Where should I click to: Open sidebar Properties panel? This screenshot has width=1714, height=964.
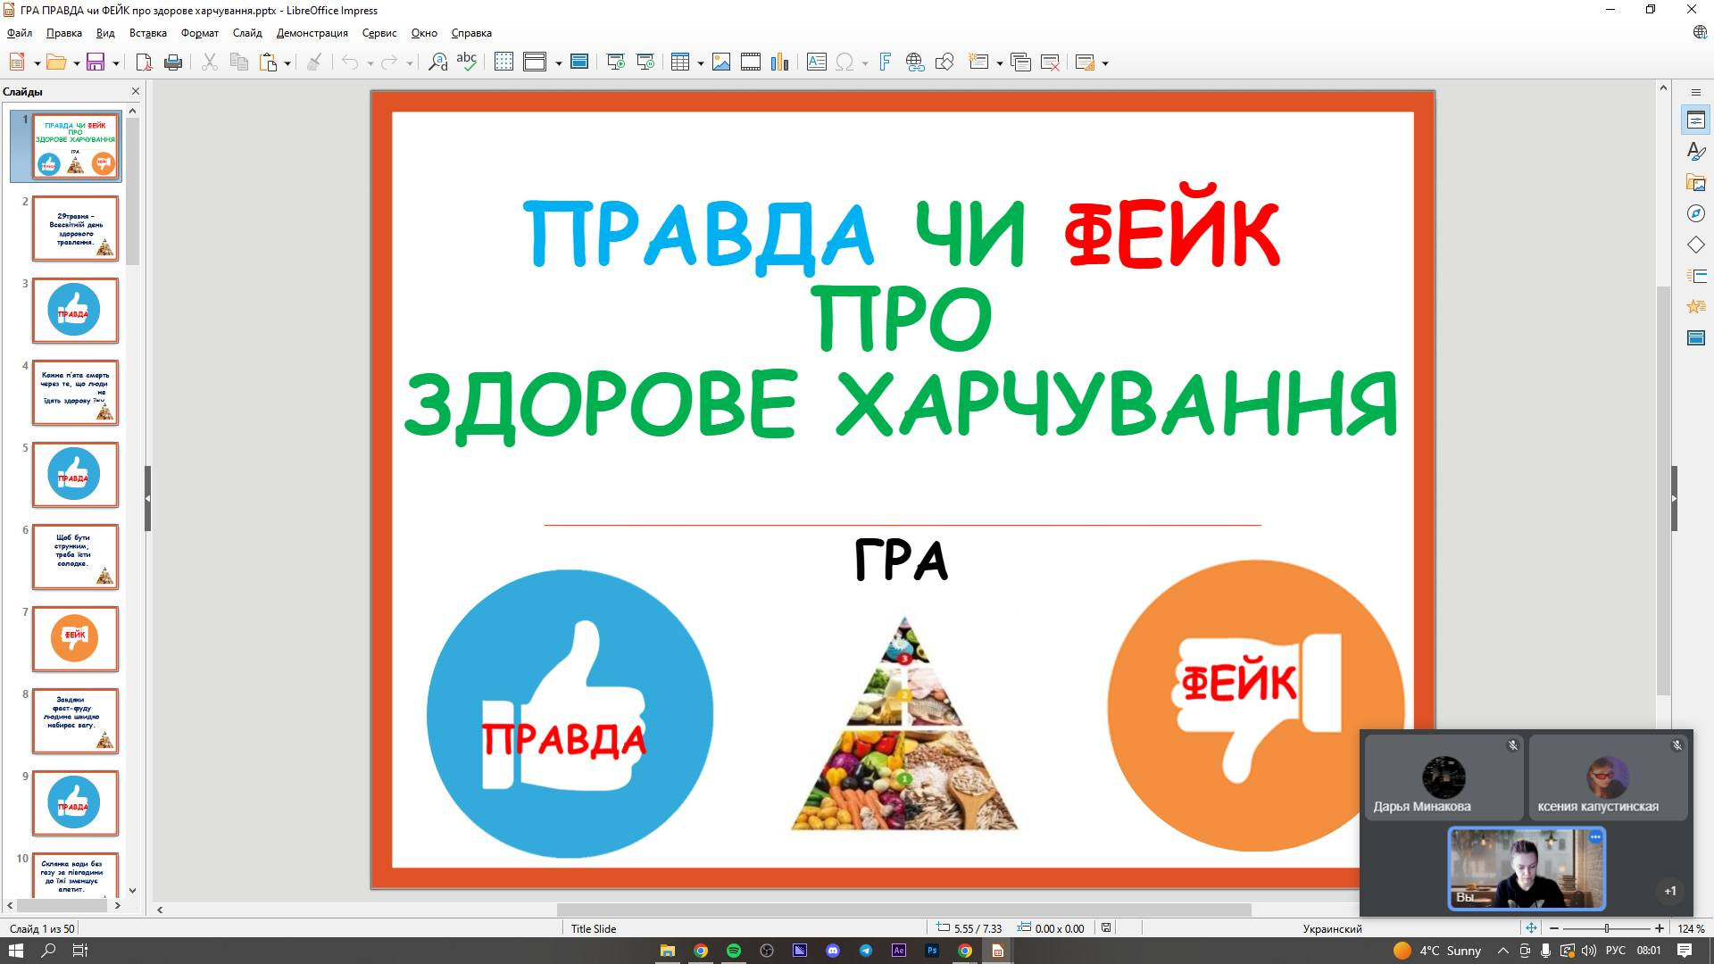coord(1696,120)
